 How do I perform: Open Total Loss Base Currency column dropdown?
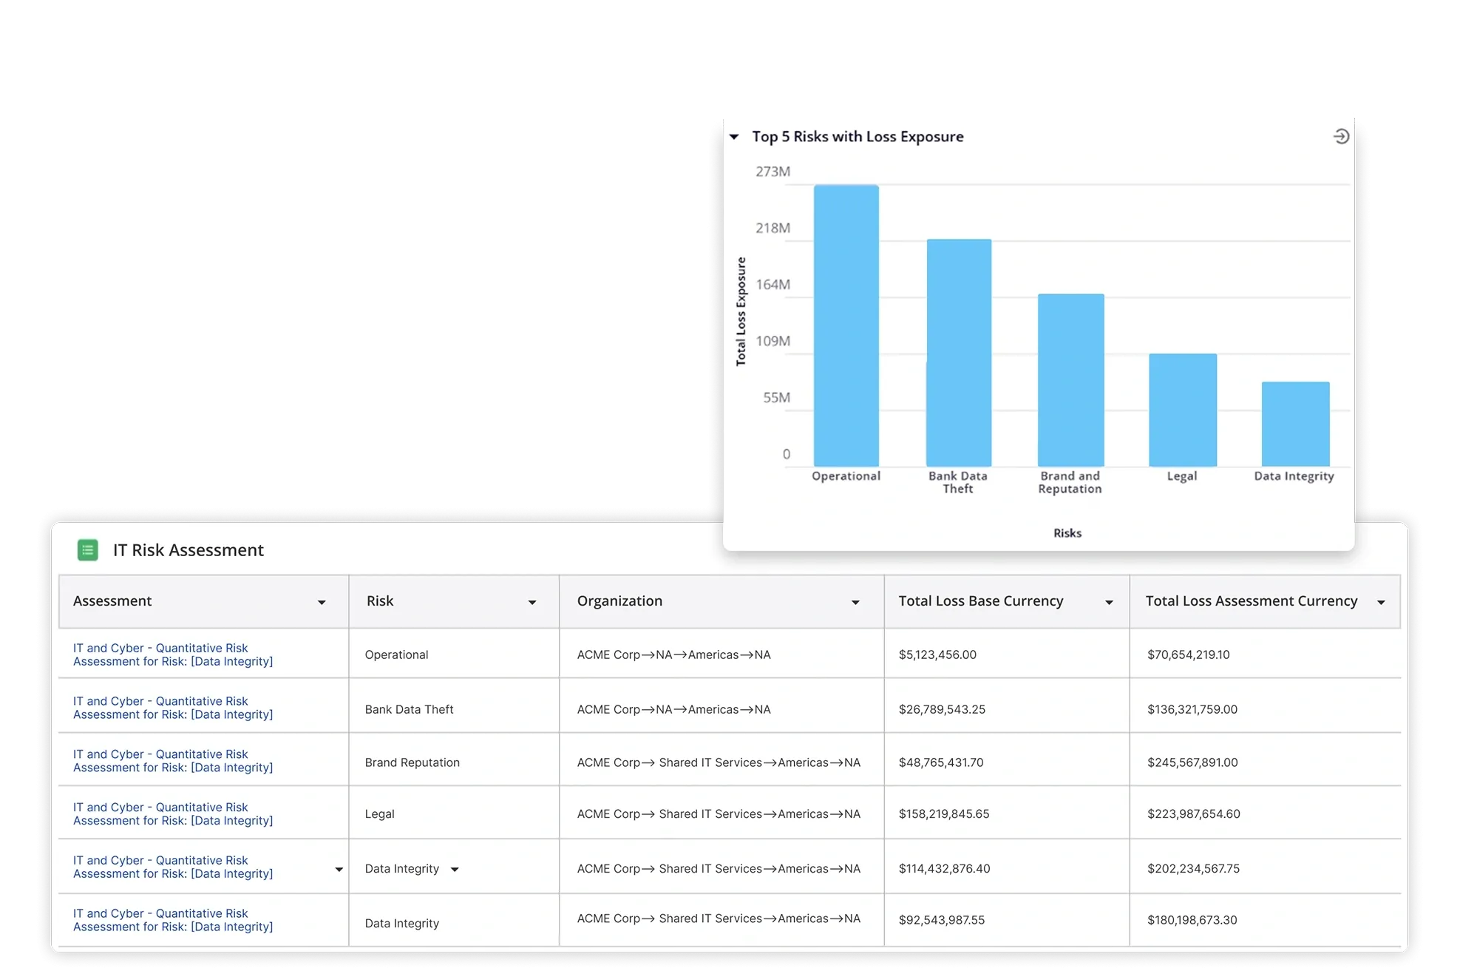(x=1109, y=603)
